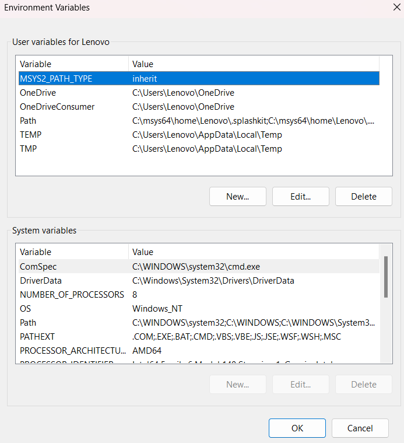The width and height of the screenshot is (404, 443).
Task: Select MSYS2_PATH_TYPE user variable row
Action: tap(199, 78)
